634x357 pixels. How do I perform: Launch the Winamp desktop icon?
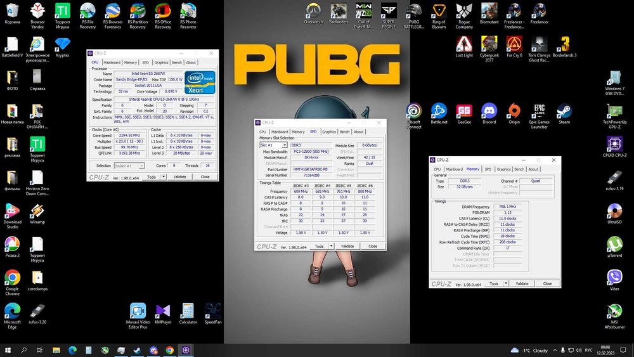[37, 214]
